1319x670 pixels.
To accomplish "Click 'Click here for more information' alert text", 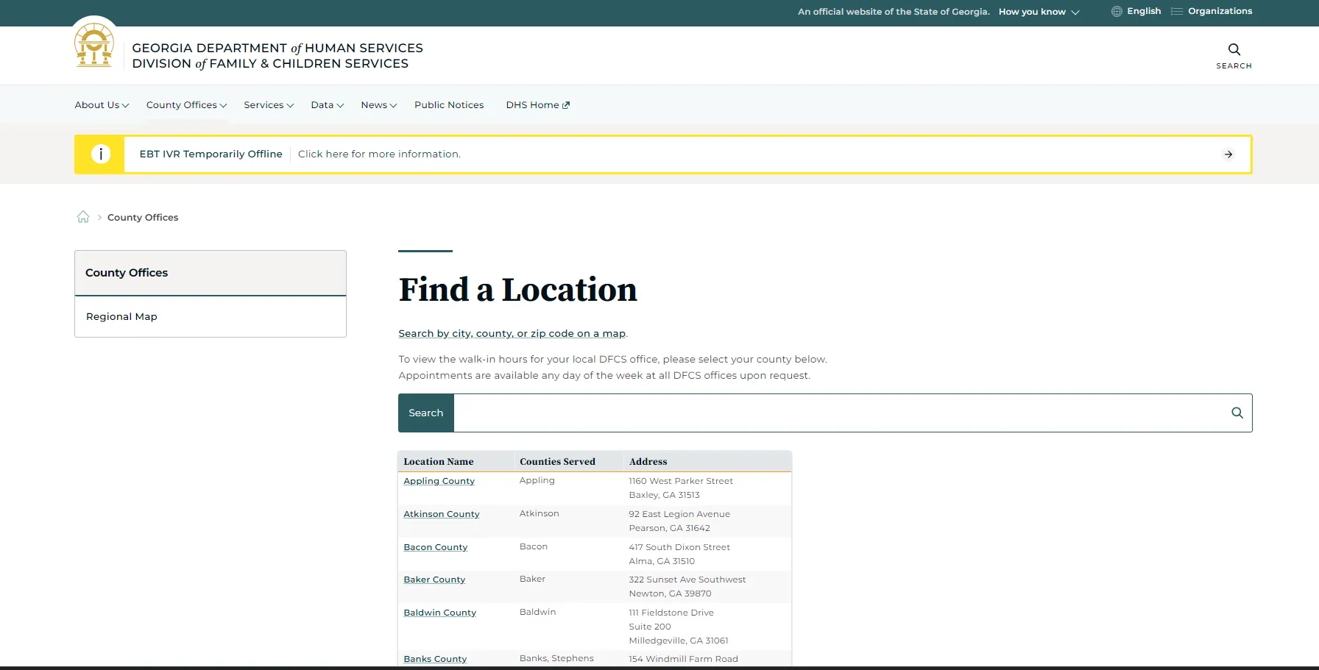I will pos(379,154).
